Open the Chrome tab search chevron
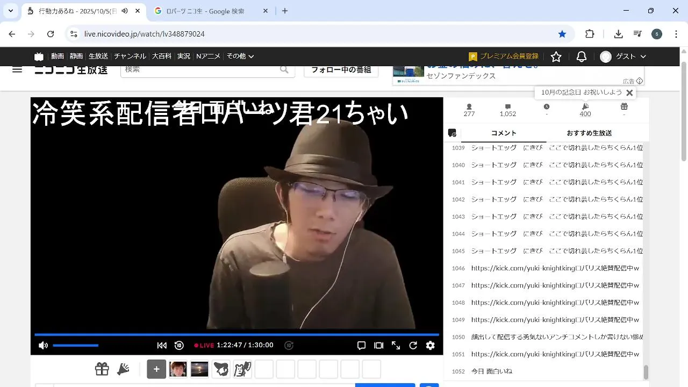This screenshot has width=688, height=387. 11,11
